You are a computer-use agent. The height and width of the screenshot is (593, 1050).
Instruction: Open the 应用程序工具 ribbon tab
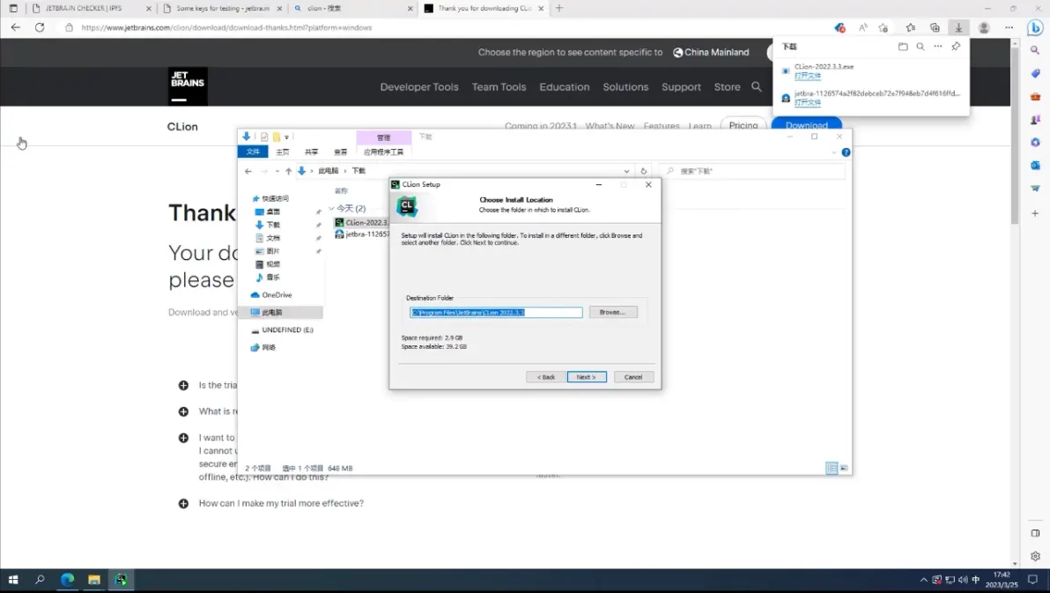[384, 152]
